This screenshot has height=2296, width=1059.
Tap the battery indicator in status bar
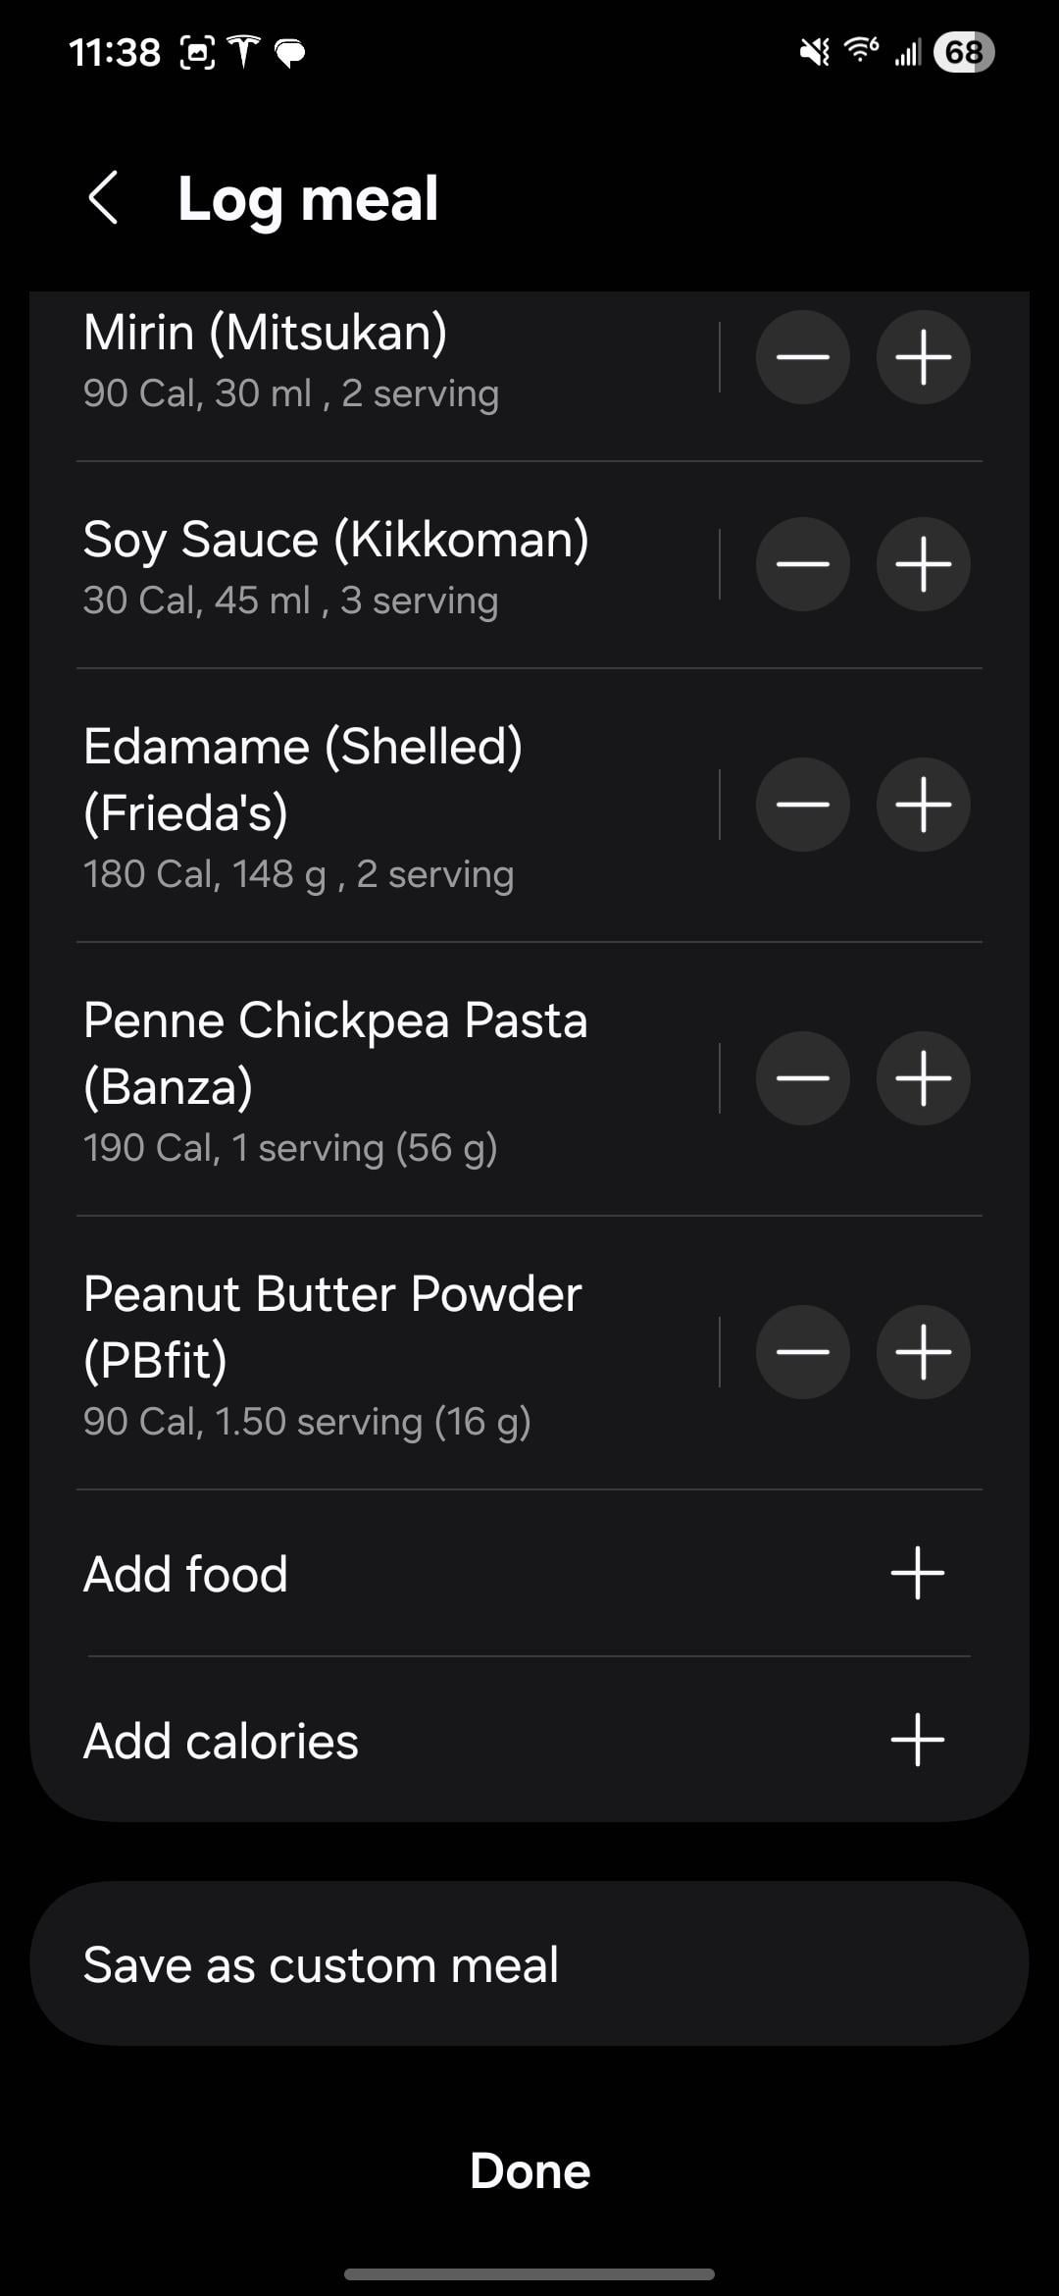[964, 52]
